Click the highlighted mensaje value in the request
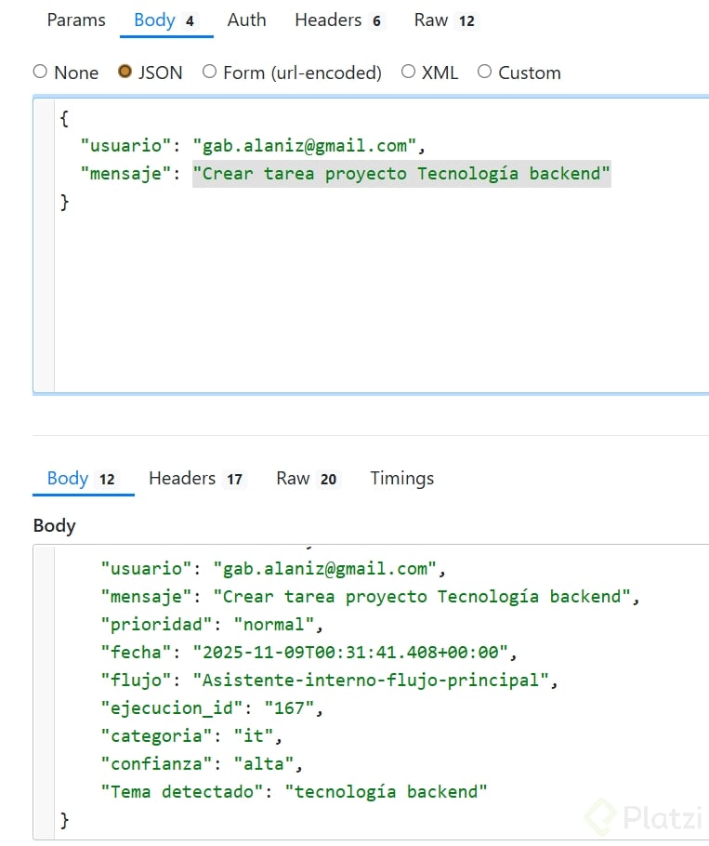 (x=401, y=174)
